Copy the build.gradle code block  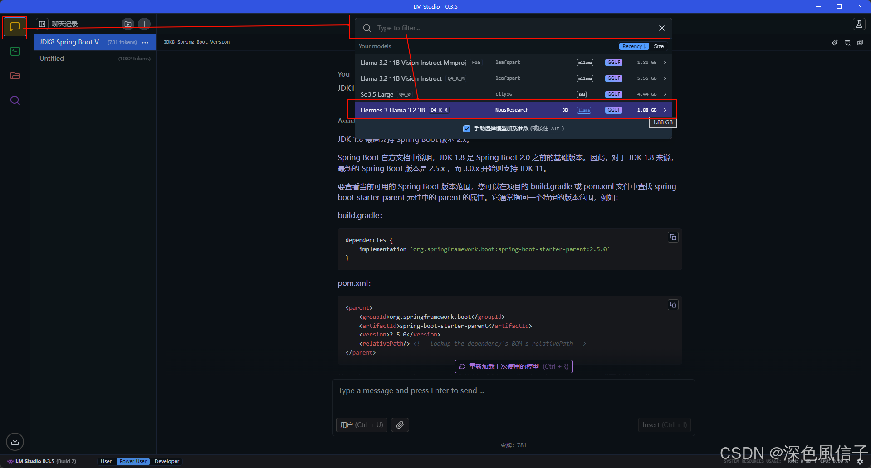673,237
